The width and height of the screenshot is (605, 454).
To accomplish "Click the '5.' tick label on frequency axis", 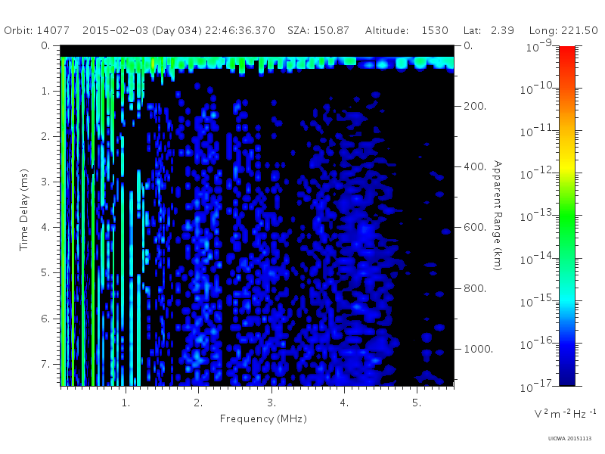I will pyautogui.click(x=417, y=403).
